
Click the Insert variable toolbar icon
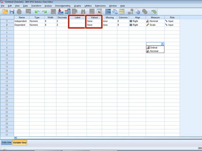pyautogui.click(x=99, y=12)
